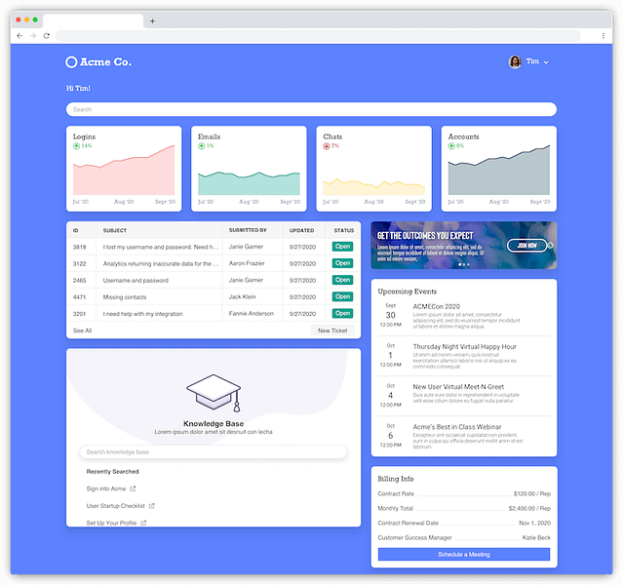Click external link icon beside Set Up Your Profile
This screenshot has width=623, height=585.
point(143,523)
